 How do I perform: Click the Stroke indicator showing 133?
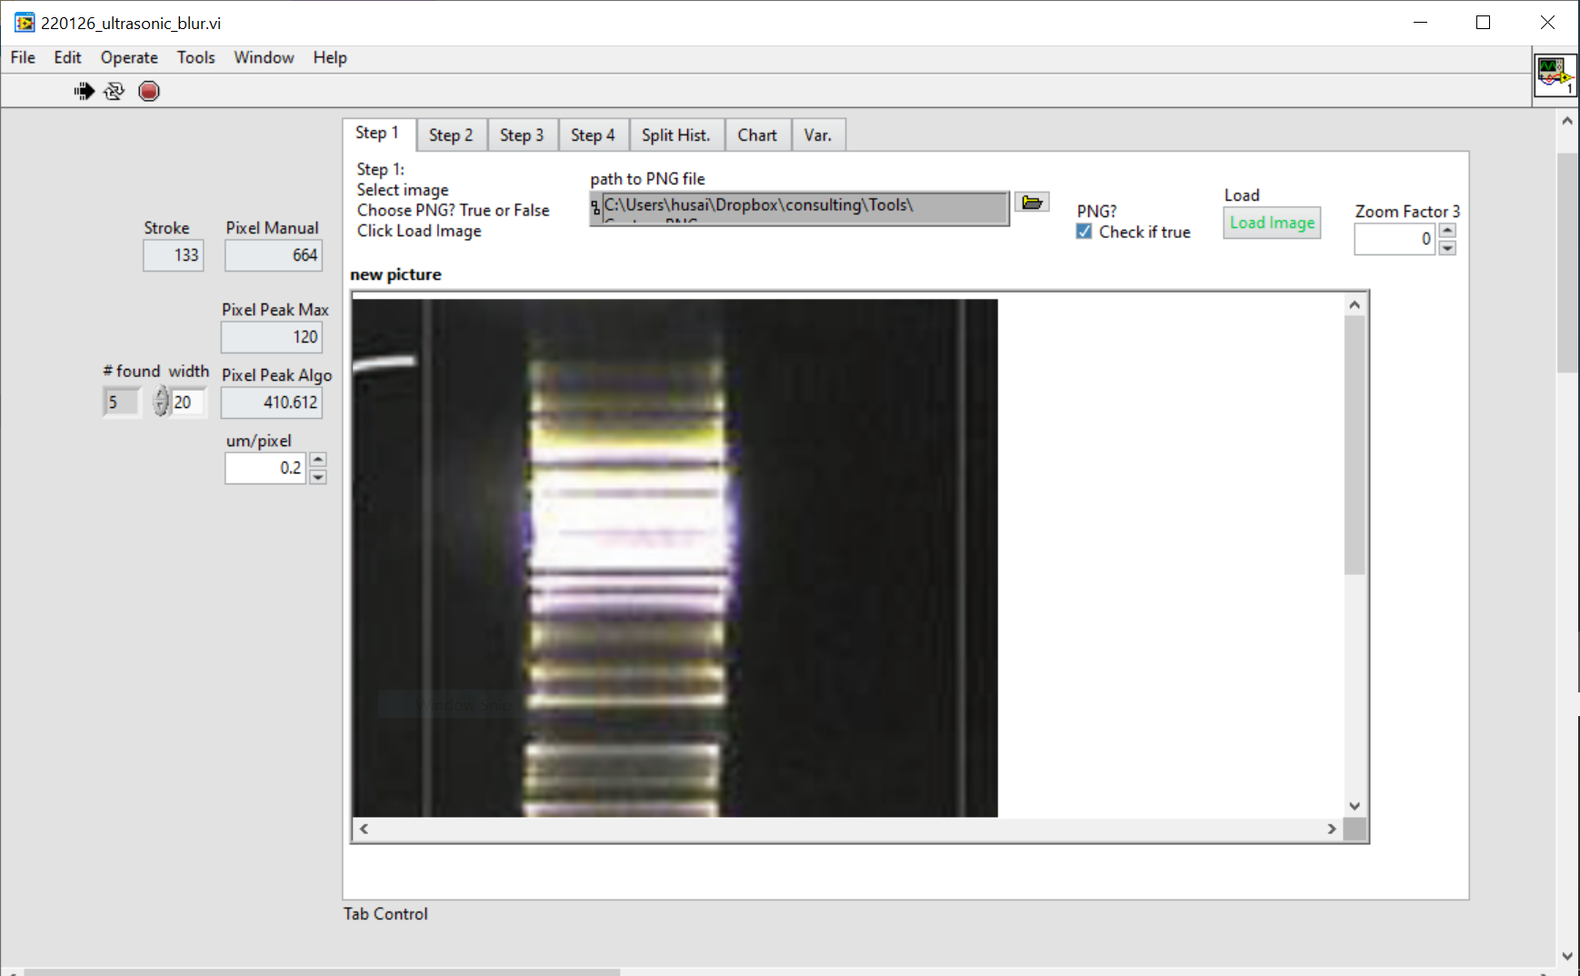pyautogui.click(x=173, y=255)
